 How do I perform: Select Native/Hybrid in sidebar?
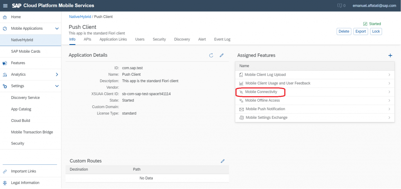31,40
